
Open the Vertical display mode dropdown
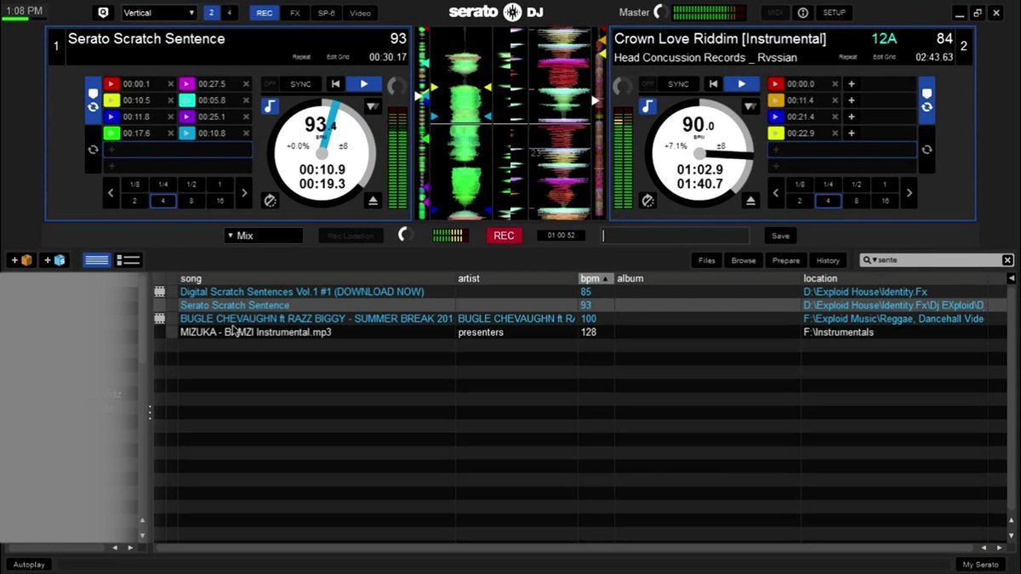[158, 13]
